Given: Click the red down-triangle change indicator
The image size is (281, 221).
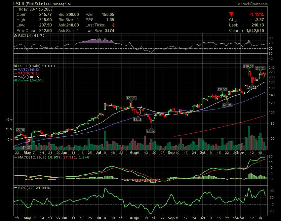Looking at the screenshot, I should [x=231, y=14].
